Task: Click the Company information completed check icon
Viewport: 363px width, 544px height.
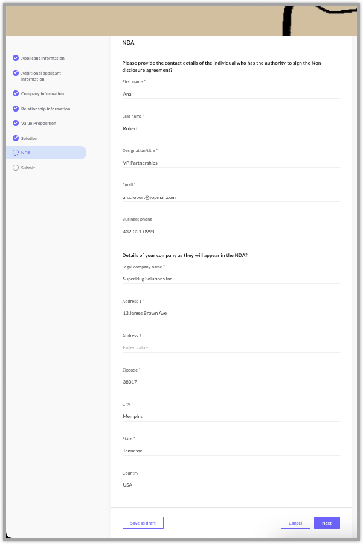Action: (16, 93)
